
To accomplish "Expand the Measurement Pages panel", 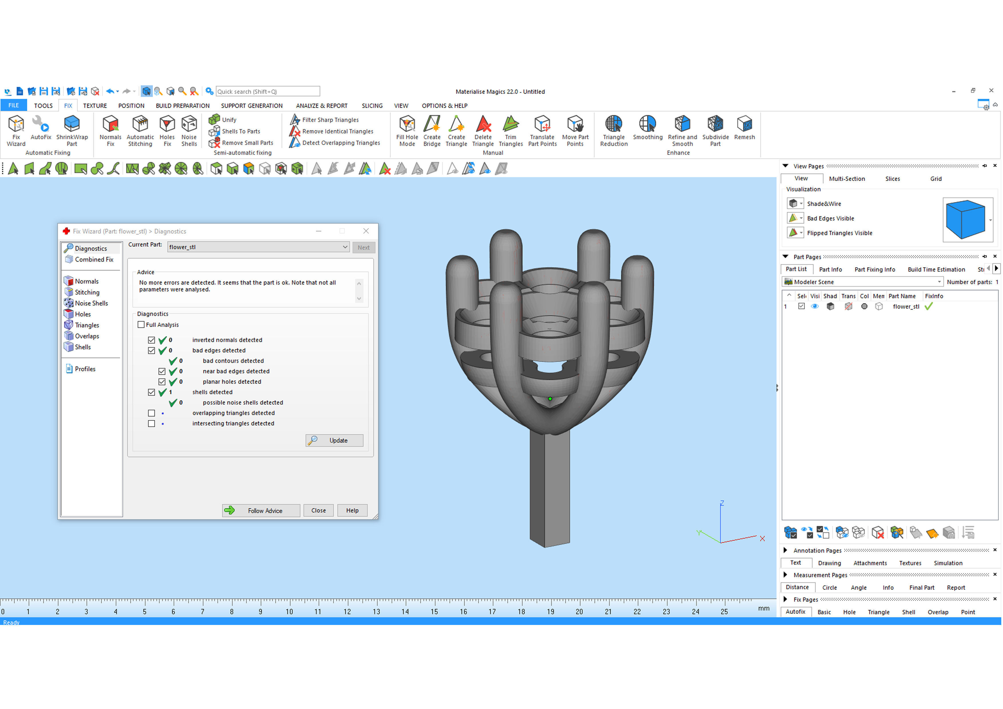I will tap(785, 575).
